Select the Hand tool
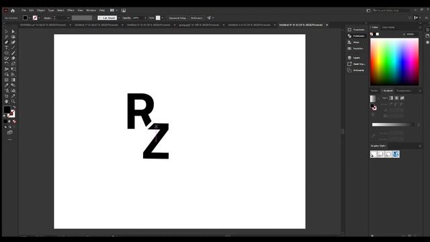 [7, 102]
